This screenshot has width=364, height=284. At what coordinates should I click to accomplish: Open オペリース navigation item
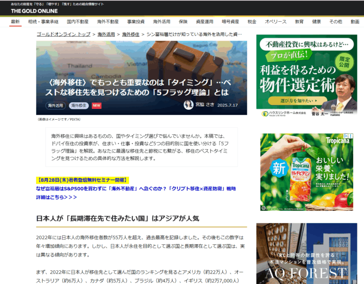(x=275, y=22)
